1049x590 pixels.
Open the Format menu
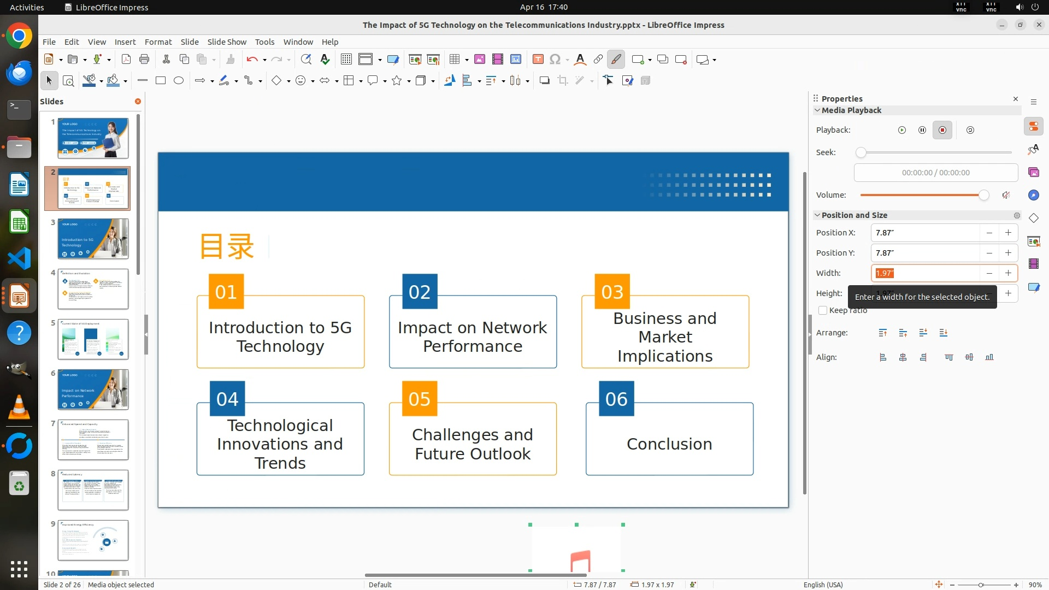(x=158, y=42)
